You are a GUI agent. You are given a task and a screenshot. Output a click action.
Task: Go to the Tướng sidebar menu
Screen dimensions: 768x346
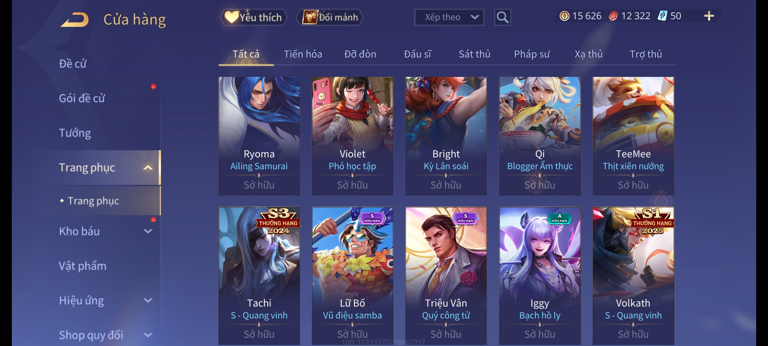point(75,133)
